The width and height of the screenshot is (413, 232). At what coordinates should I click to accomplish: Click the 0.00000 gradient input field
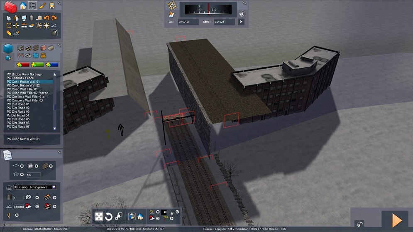(18, 207)
